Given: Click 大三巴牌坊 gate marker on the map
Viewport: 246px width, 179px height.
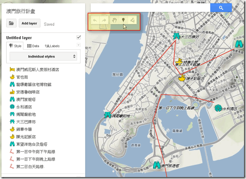Looking at the screenshot, I should tap(176, 36).
